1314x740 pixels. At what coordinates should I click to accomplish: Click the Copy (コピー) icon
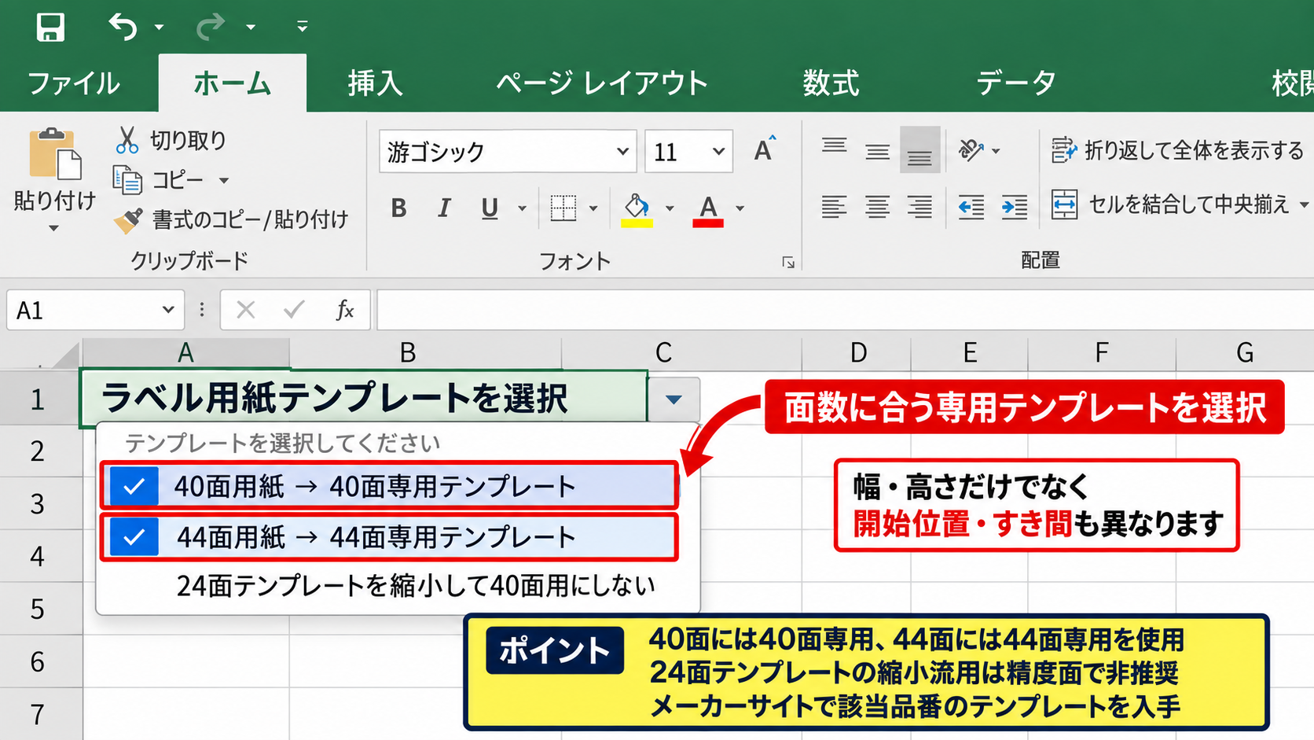coord(127,180)
